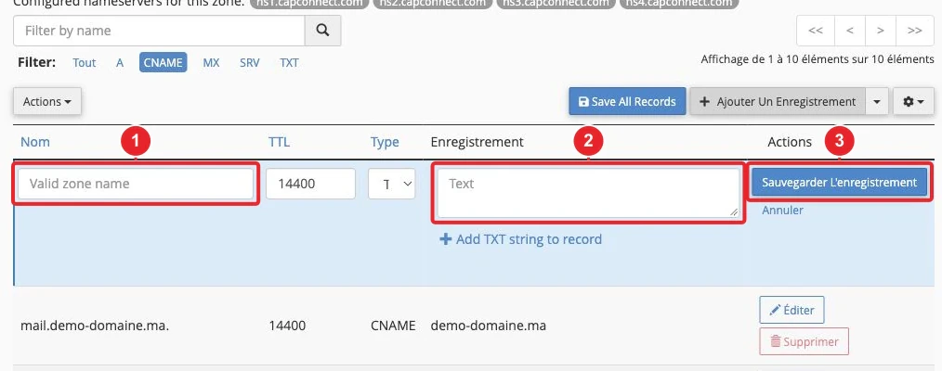Screen dimensions: 942x371
Task: Go to next page of results
Action: 880,31
